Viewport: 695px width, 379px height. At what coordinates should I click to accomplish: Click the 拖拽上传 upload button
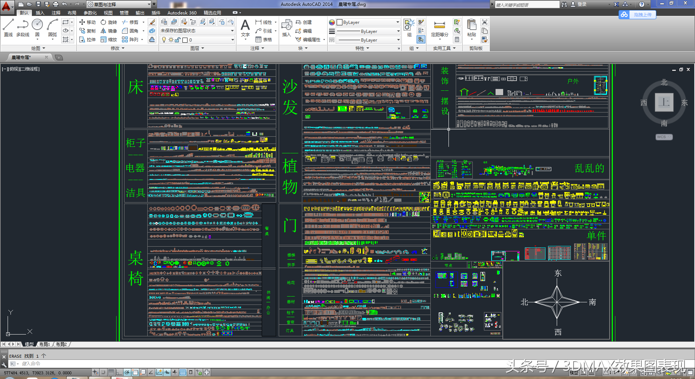pos(637,14)
